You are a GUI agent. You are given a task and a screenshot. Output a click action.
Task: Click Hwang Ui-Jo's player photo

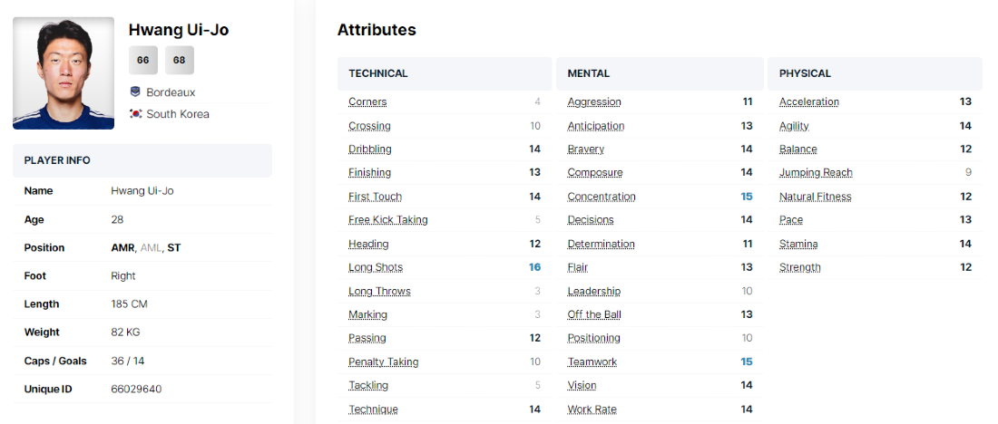coord(64,73)
